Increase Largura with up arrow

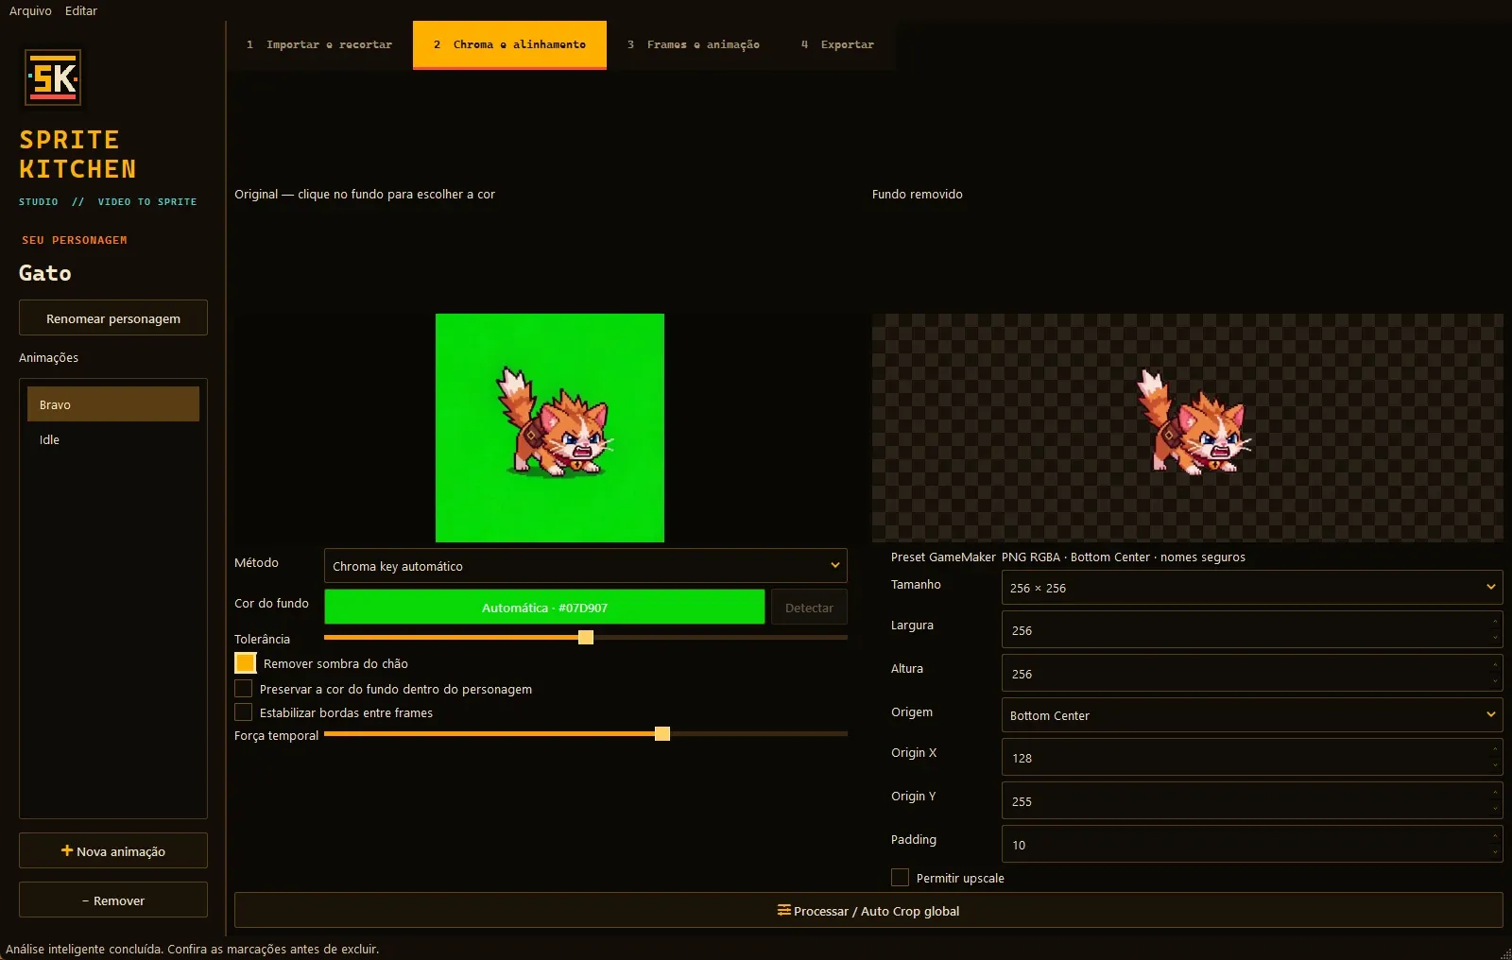[x=1495, y=621]
